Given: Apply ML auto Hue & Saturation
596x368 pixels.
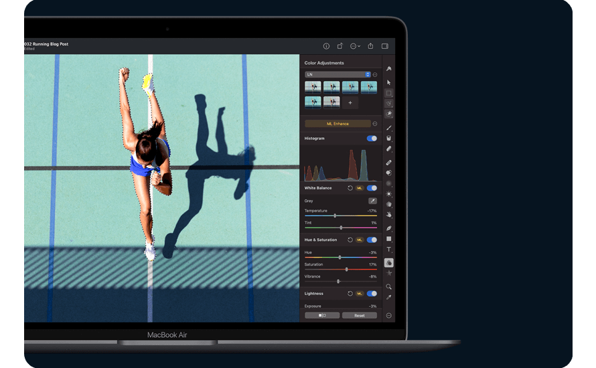Looking at the screenshot, I should pyautogui.click(x=360, y=240).
